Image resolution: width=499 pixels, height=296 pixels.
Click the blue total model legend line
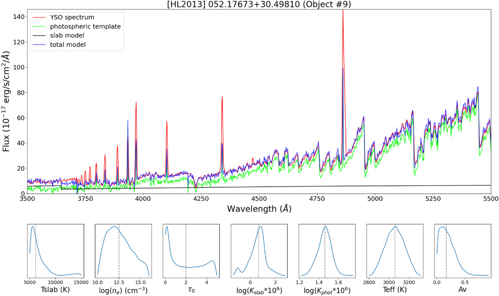click(40, 45)
